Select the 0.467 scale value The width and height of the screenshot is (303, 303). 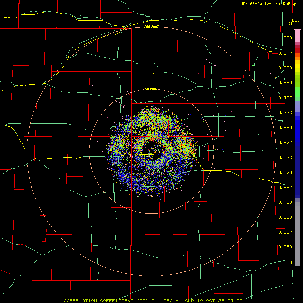(x=285, y=188)
